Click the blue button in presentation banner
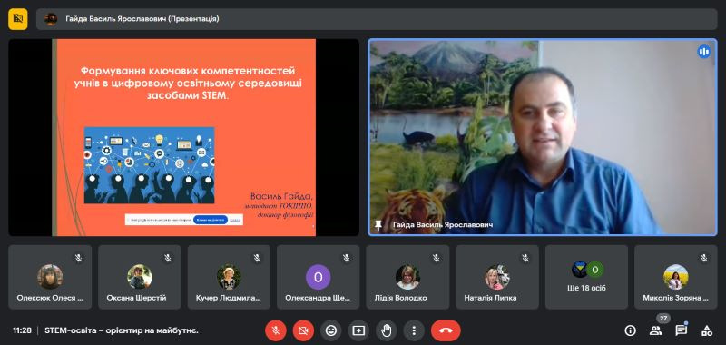 [211, 220]
